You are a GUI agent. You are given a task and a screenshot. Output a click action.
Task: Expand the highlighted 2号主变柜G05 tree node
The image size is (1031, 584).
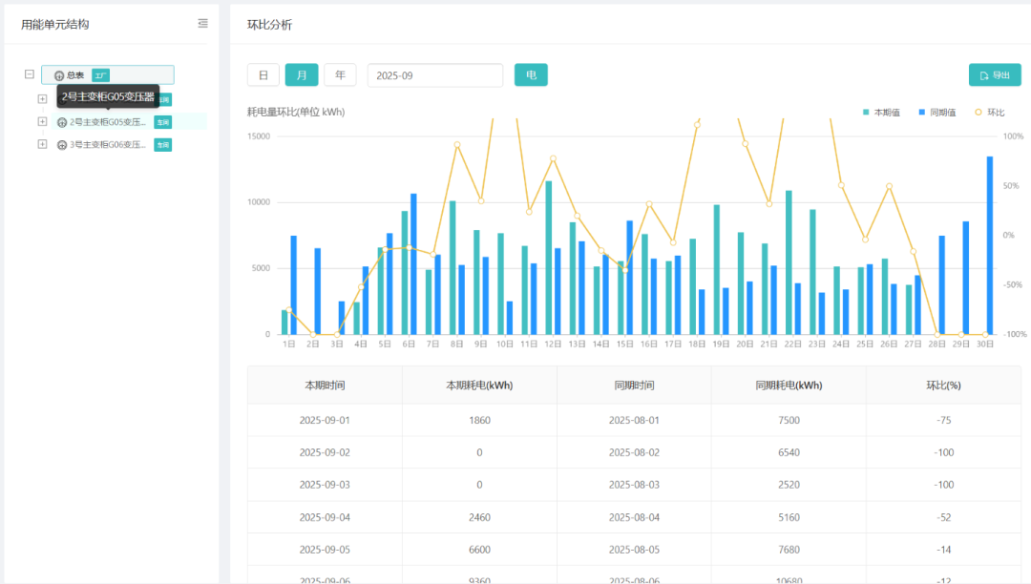coord(42,121)
